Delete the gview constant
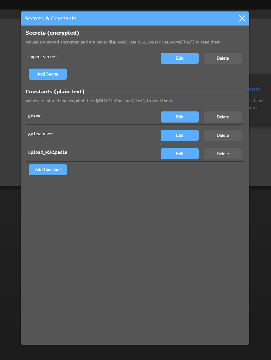Screen dimensions: 271x360 tap(223, 117)
